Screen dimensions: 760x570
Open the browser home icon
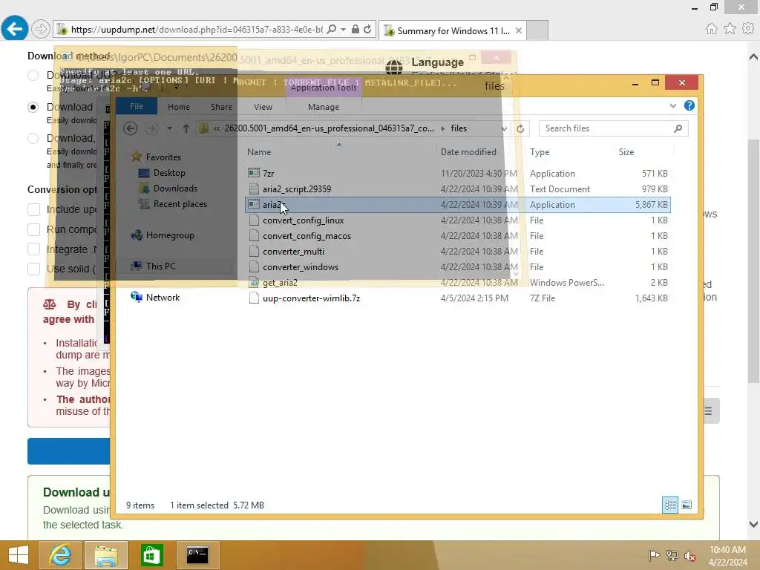(x=711, y=29)
